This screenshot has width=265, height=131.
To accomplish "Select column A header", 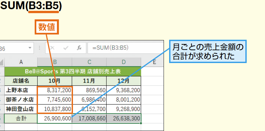I will 21,62.
